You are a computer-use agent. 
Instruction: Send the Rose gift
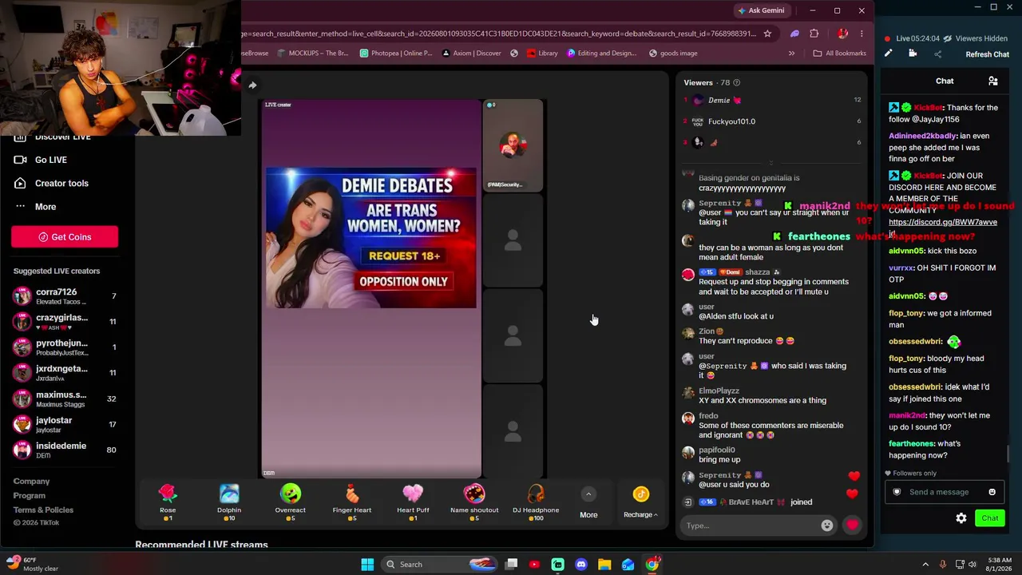[168, 502]
